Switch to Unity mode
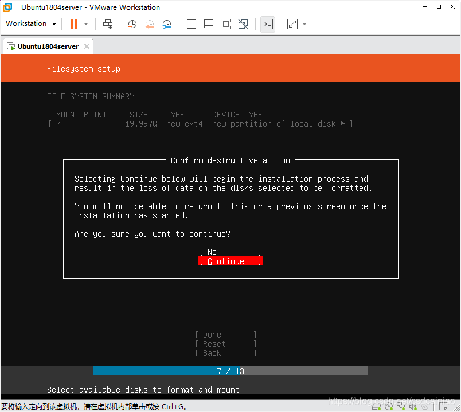This screenshot has height=412, width=461. coord(243,24)
